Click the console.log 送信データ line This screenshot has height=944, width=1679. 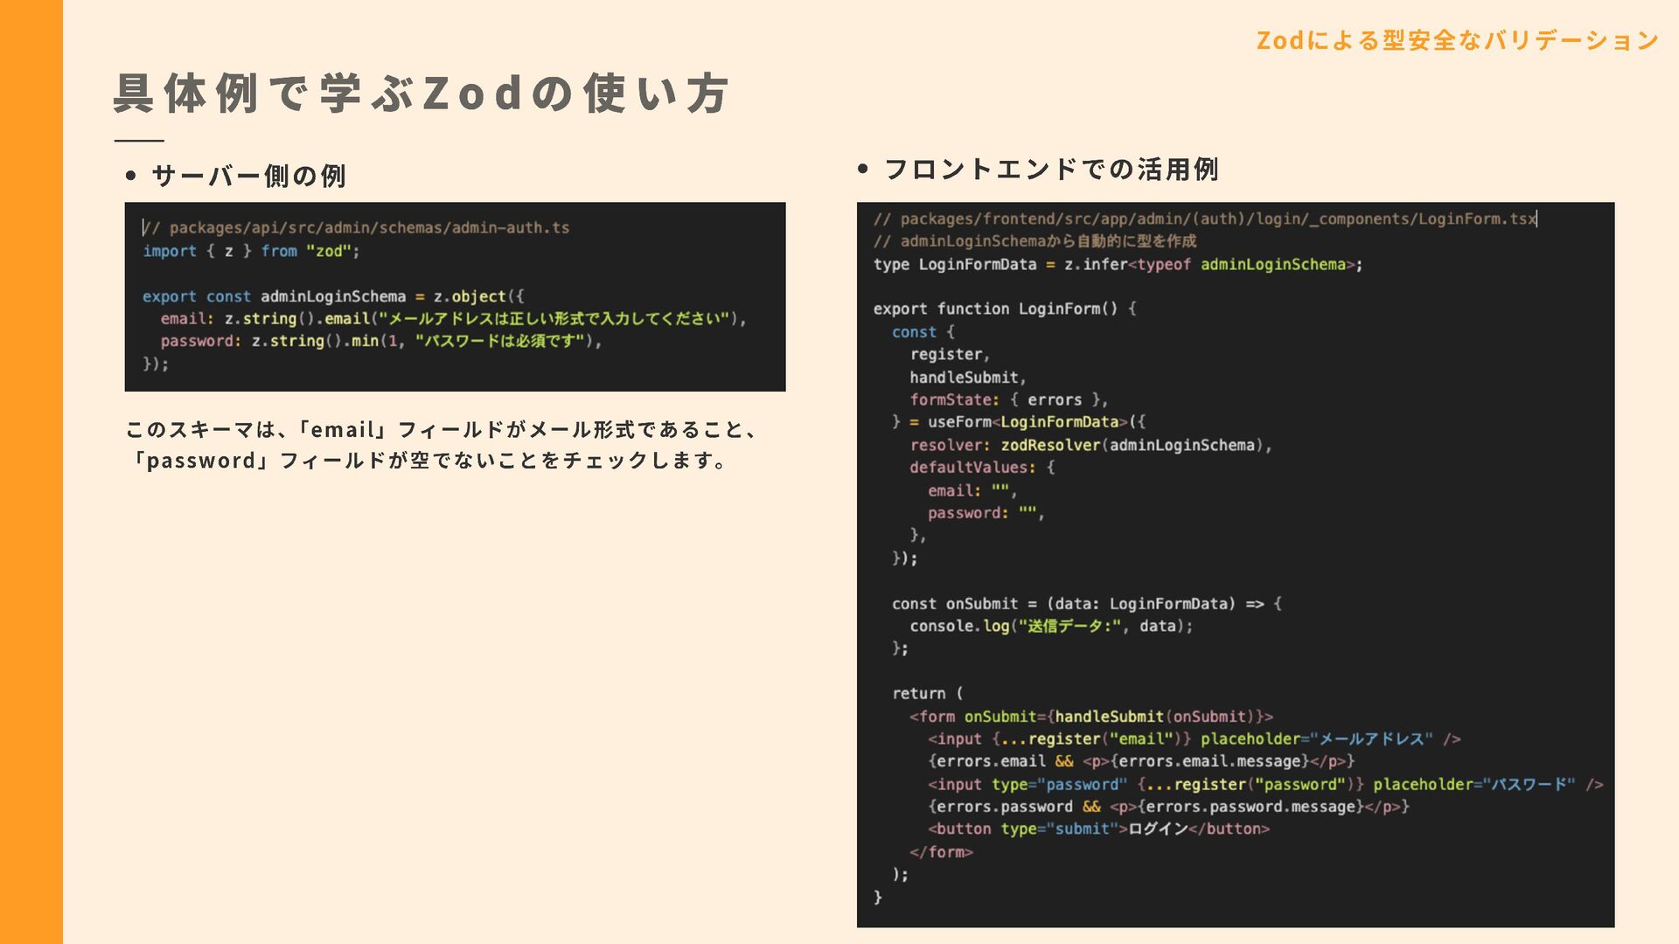[1050, 627]
